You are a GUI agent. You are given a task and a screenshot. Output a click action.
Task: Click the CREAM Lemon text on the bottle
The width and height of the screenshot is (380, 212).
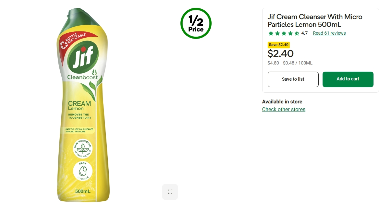tap(79, 105)
